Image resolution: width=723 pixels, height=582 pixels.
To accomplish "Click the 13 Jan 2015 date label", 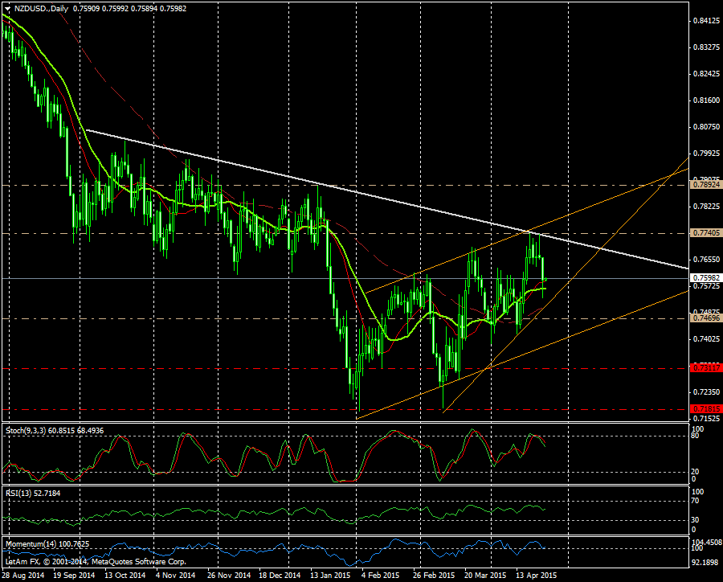I will (331, 576).
